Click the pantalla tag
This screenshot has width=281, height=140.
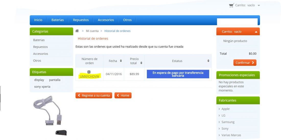coord(55,80)
